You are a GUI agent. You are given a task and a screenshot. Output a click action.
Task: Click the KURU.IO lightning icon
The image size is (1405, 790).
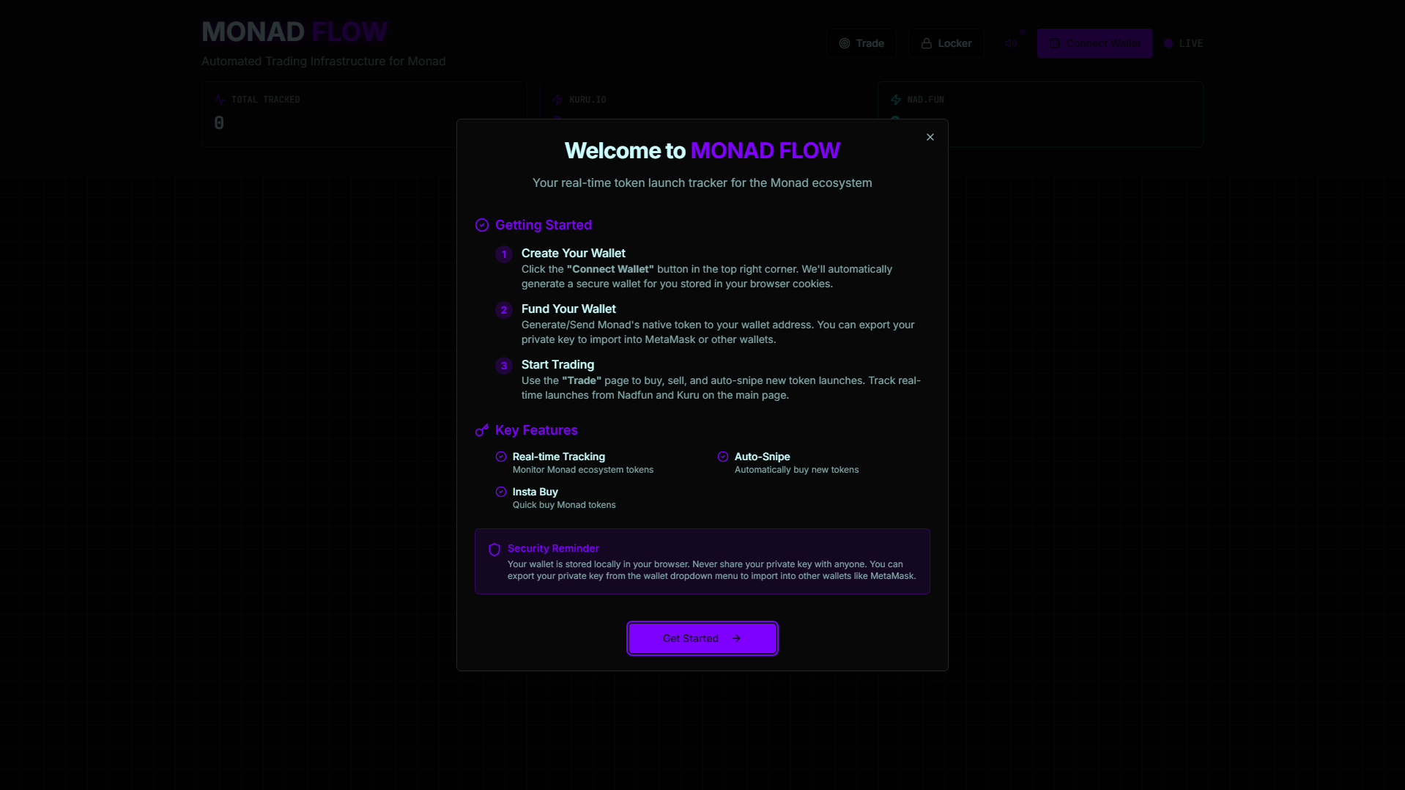pos(557,100)
